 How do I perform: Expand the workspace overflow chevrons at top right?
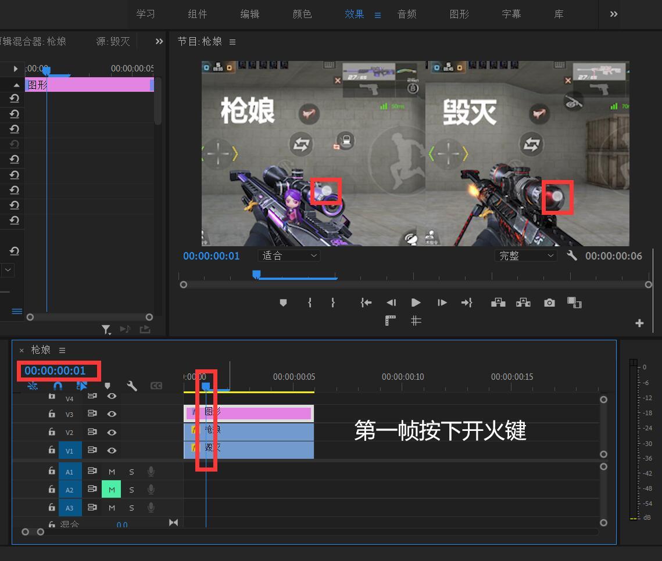pos(613,14)
